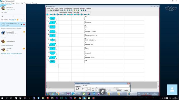
Task: Open the Skype menu in the menu bar
Action: (x=2, y=3)
